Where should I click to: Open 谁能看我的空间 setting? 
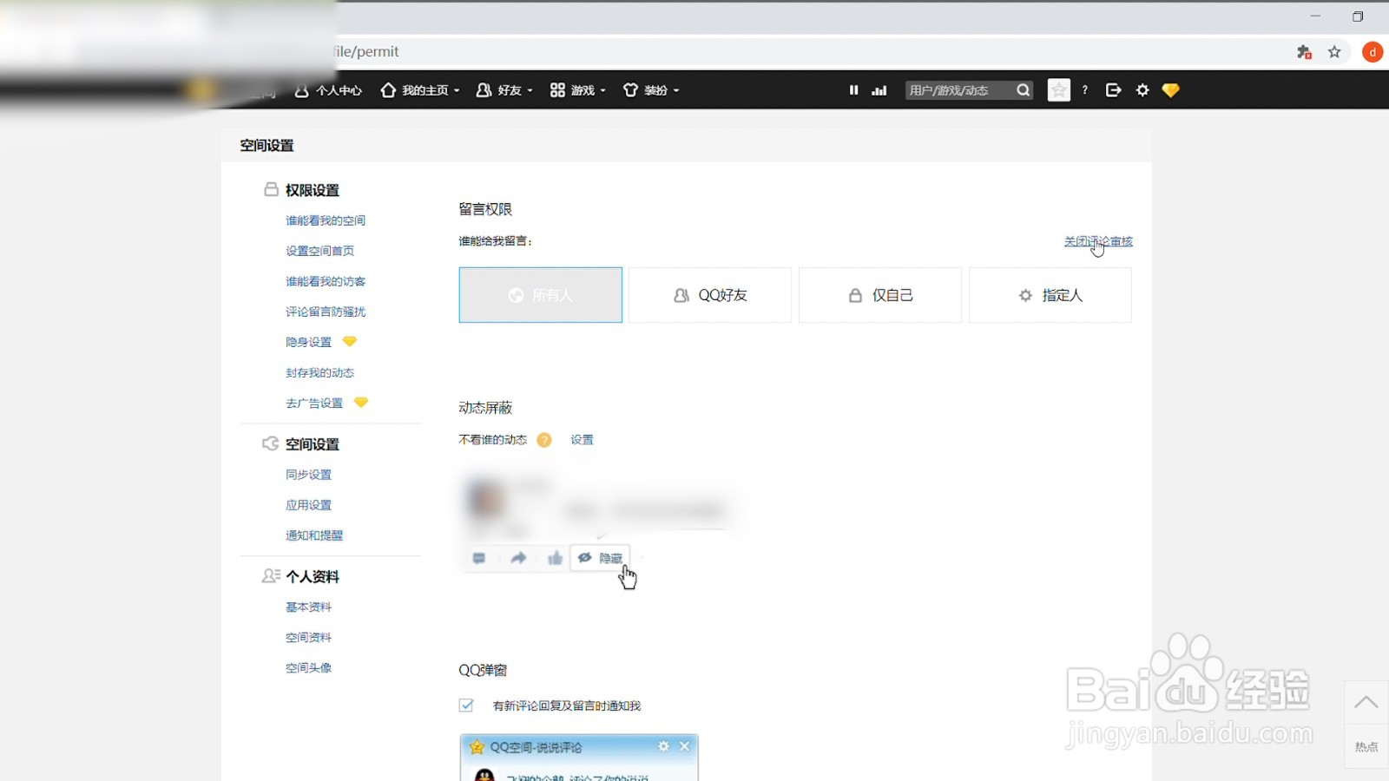pos(326,220)
